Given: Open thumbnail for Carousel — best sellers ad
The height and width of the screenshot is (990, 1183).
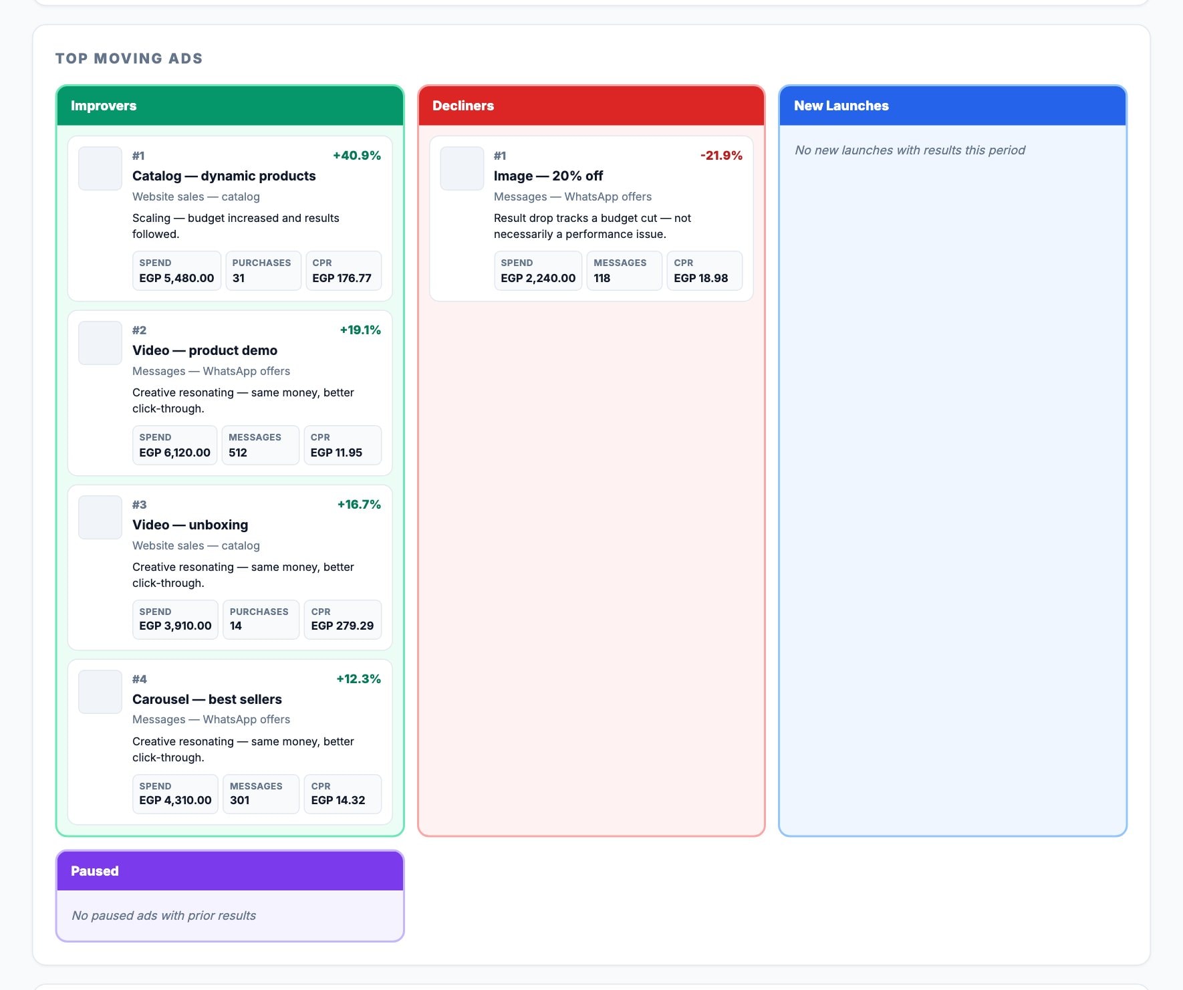Looking at the screenshot, I should click(100, 692).
